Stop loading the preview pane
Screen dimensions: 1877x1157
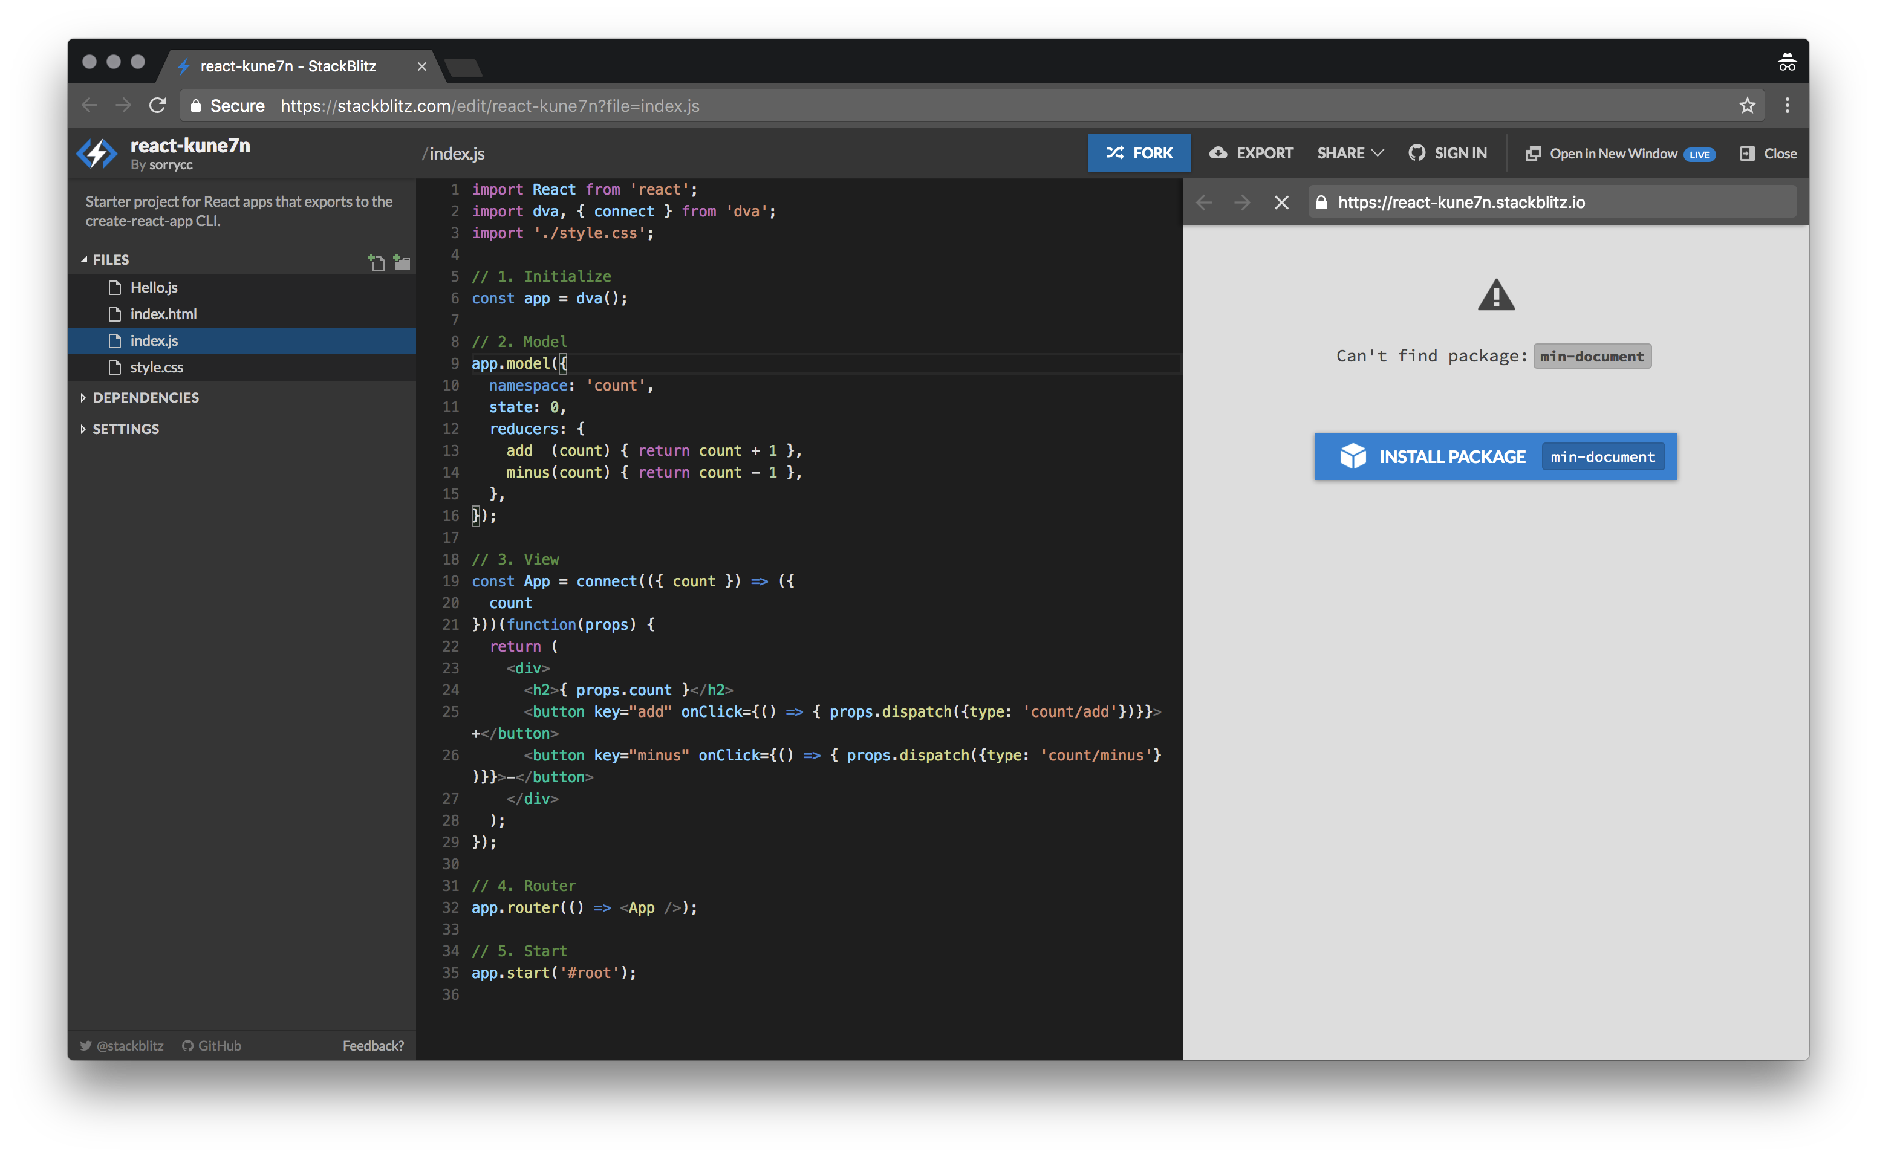[1281, 202]
